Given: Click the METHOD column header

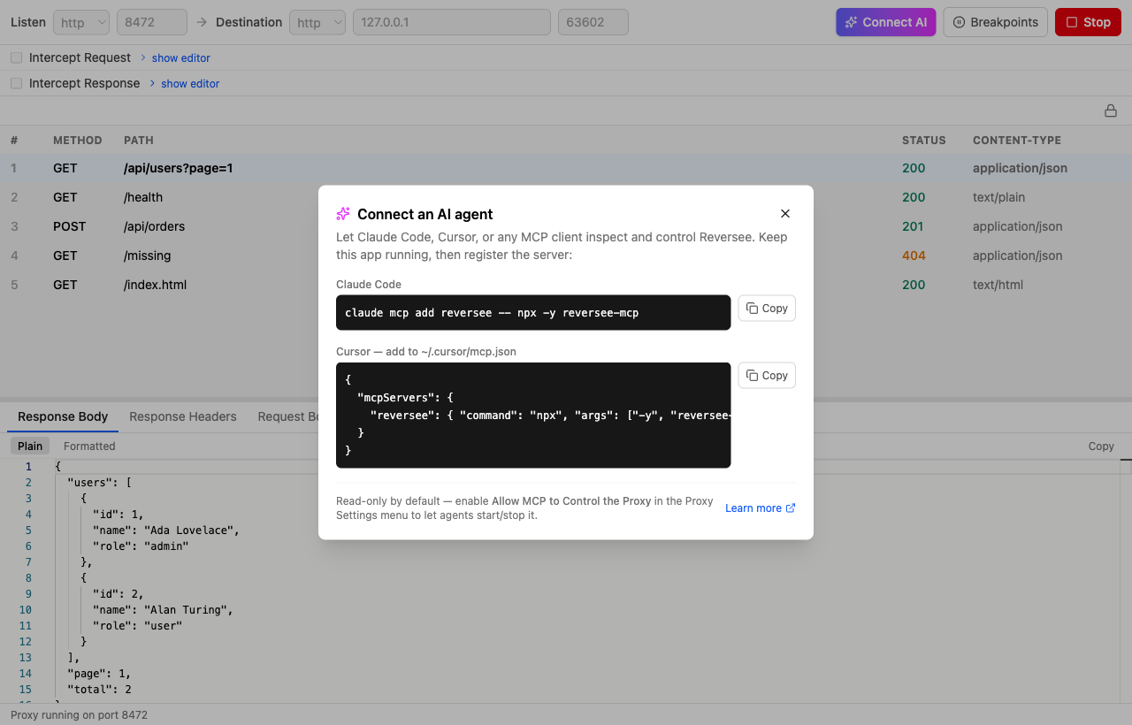Looking at the screenshot, I should tap(78, 141).
